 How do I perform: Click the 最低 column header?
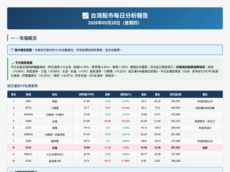point(158,94)
